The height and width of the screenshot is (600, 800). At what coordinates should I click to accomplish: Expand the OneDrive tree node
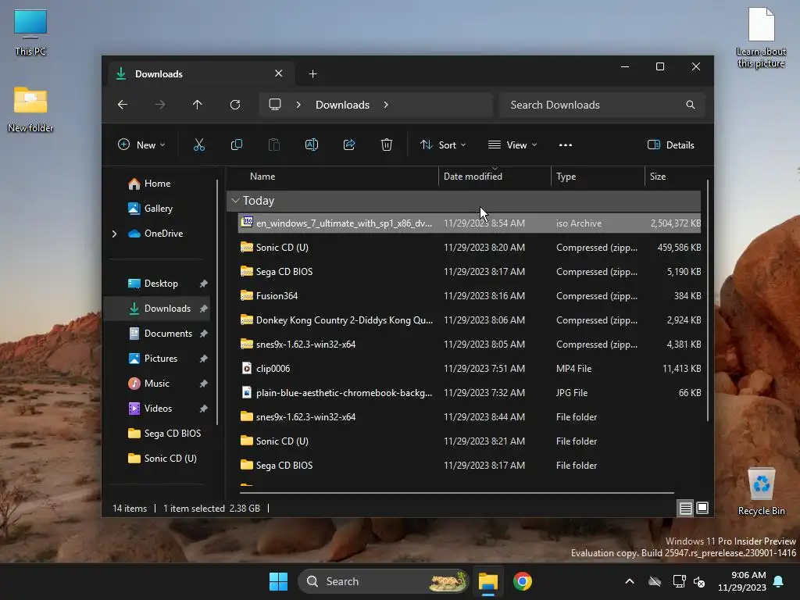[114, 234]
